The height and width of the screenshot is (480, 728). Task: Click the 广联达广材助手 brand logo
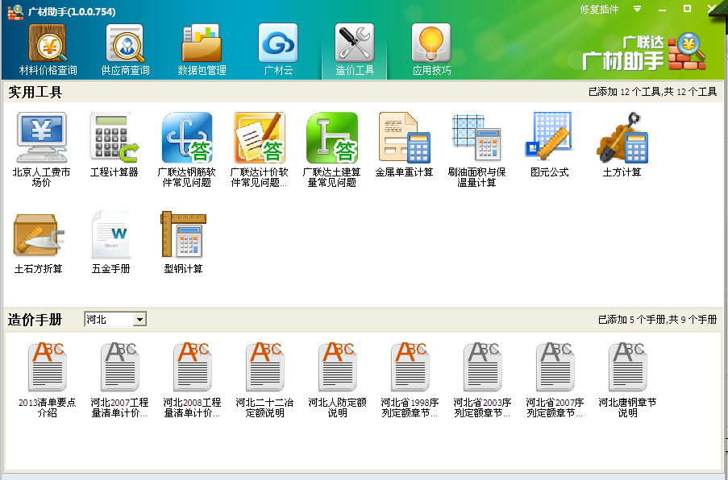click(x=644, y=53)
